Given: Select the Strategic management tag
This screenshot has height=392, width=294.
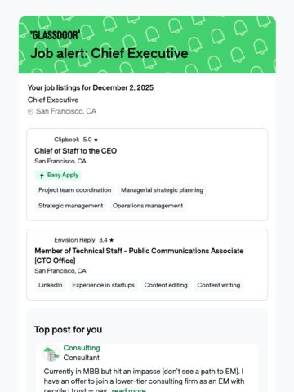Looking at the screenshot, I should [x=70, y=206].
